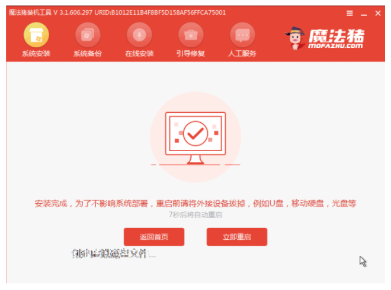
Task: Click the 系统安装 tab label
Action: tap(36, 54)
